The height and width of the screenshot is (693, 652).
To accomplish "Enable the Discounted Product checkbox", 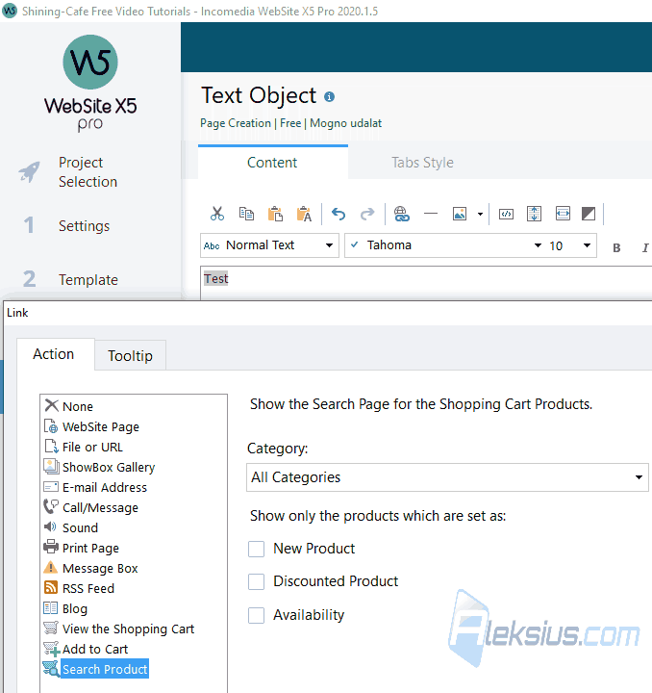I will pos(256,581).
